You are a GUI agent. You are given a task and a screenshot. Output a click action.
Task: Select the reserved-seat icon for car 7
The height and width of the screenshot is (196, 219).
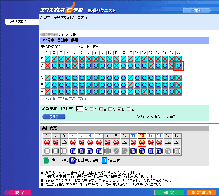pos(99,151)
